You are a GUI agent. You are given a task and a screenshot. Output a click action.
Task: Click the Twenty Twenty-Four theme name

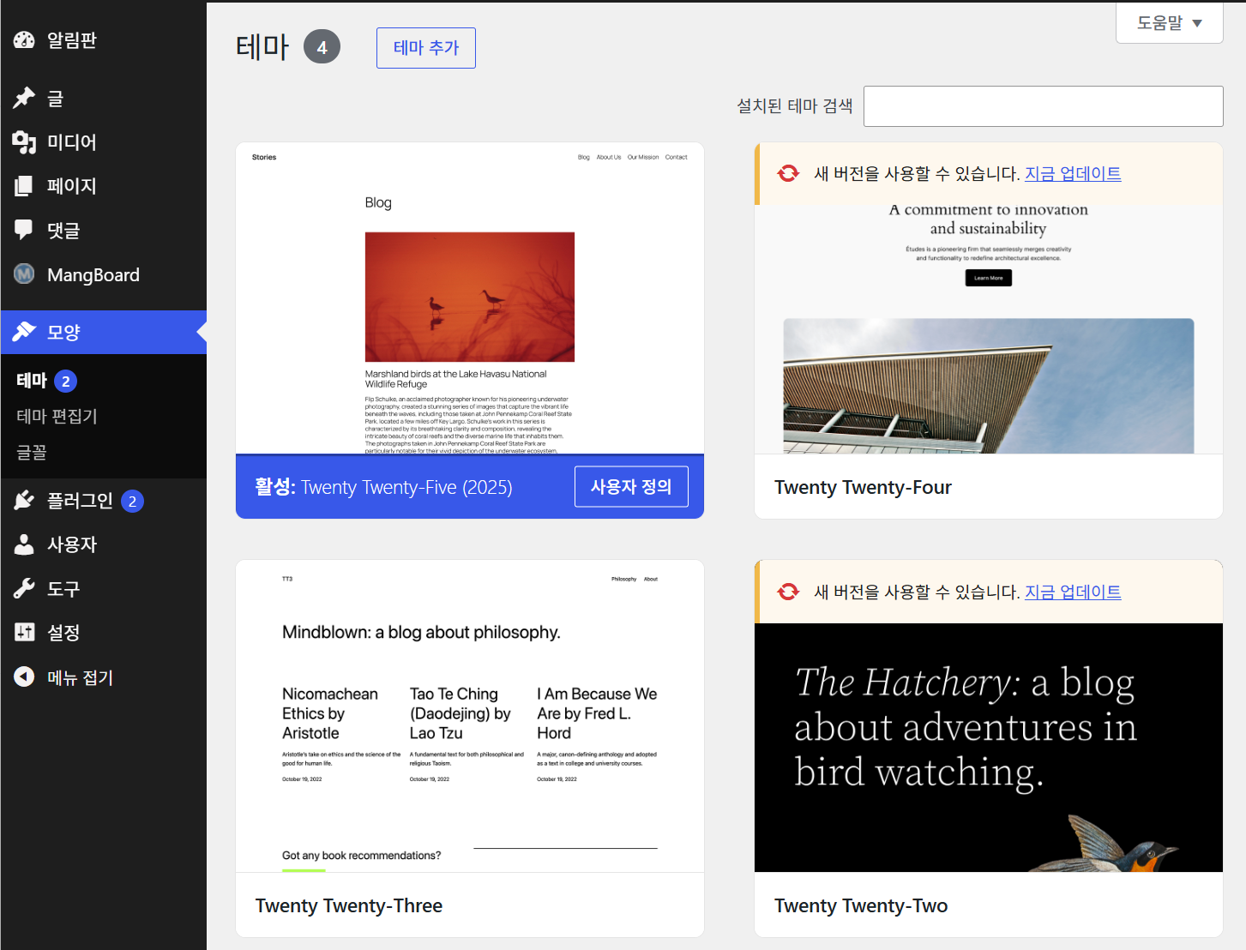pyautogui.click(x=863, y=488)
